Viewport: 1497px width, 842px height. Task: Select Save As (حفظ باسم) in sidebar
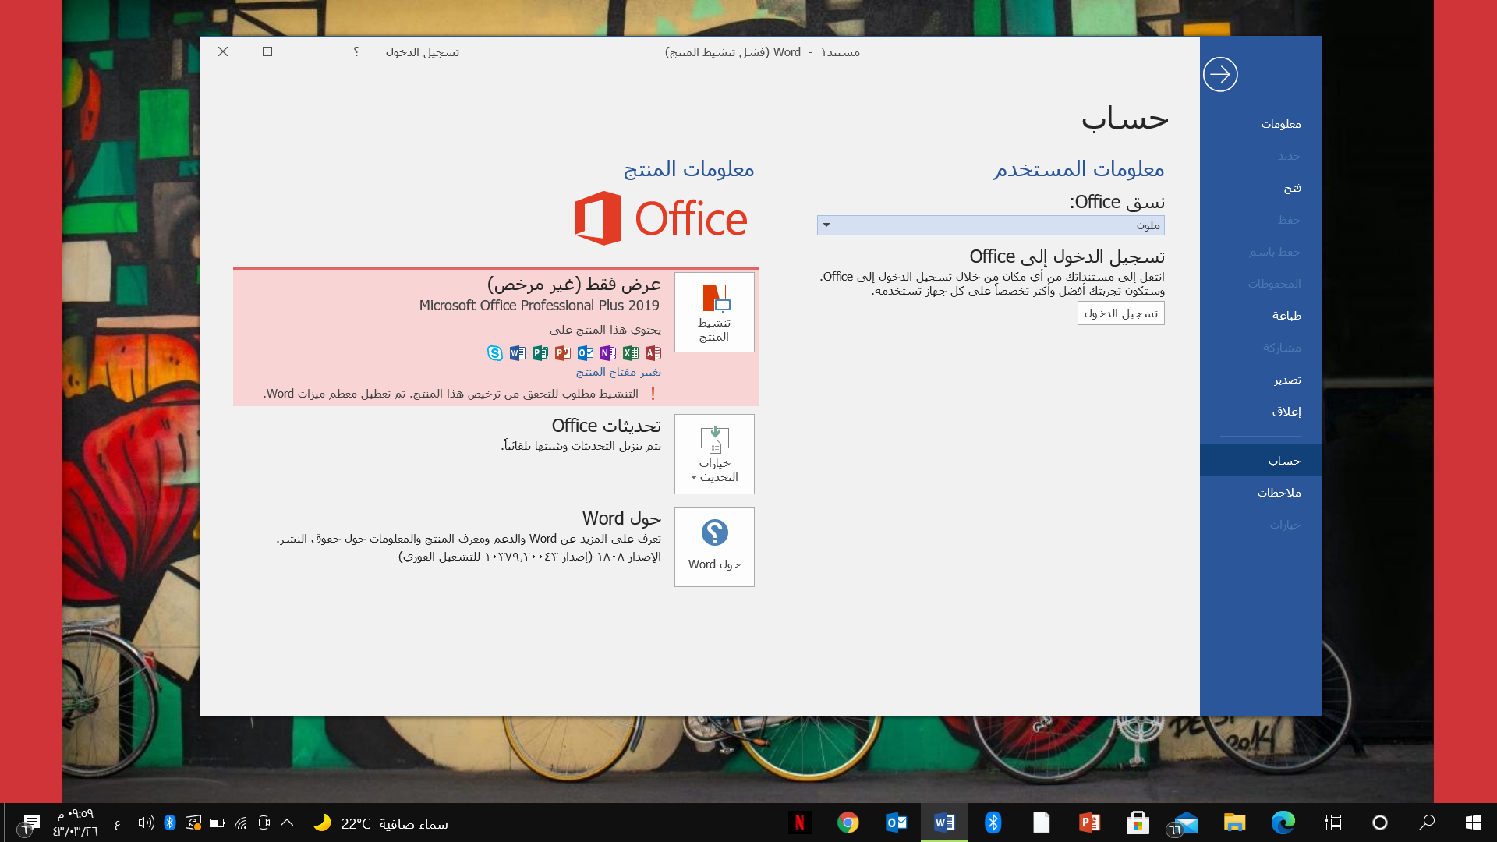(x=1261, y=252)
